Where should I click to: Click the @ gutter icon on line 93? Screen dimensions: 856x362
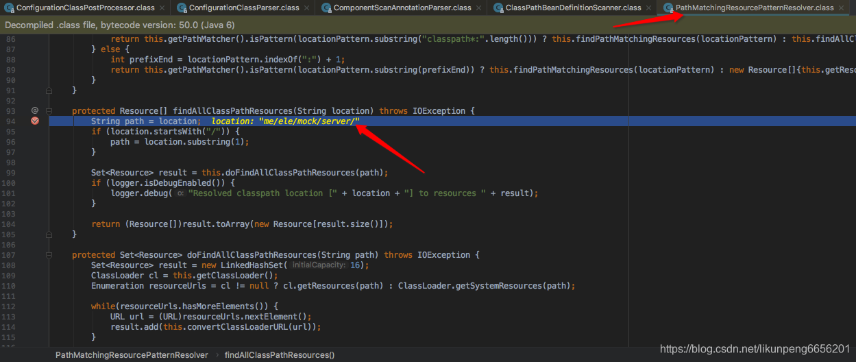35,110
